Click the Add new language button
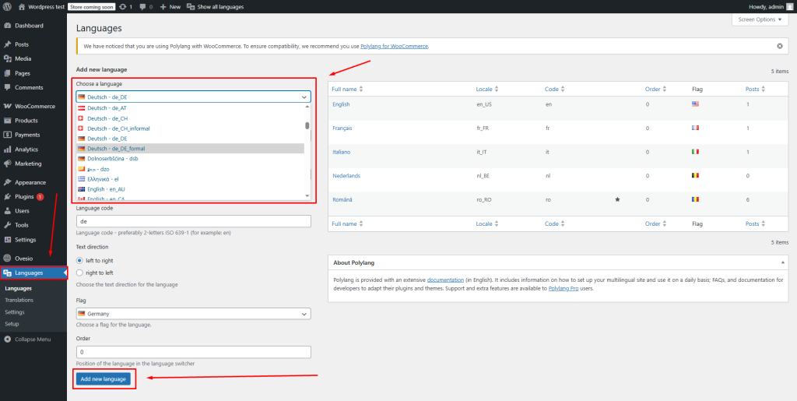The width and height of the screenshot is (797, 401). (x=104, y=379)
